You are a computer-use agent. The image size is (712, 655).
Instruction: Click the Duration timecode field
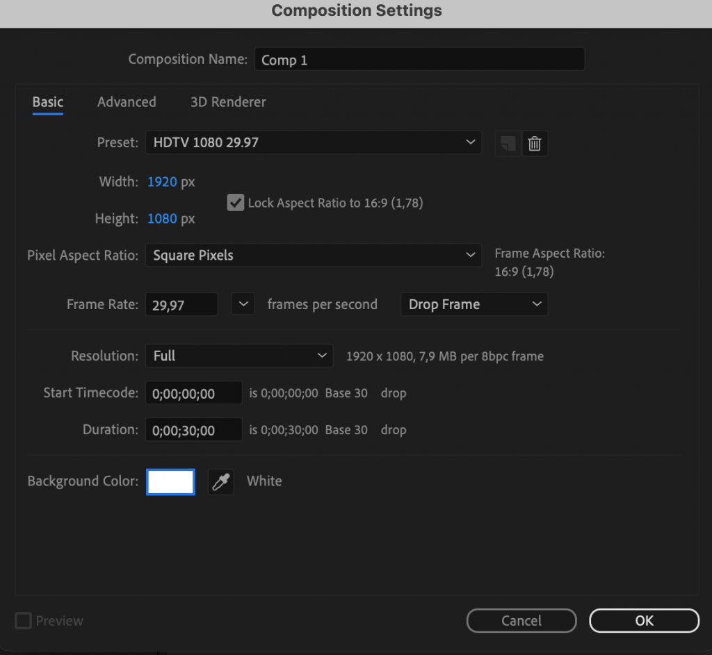pos(193,429)
